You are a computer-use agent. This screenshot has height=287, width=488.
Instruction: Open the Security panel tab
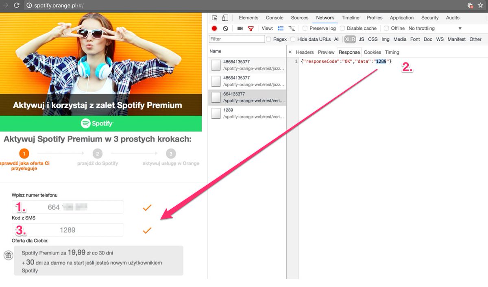tap(430, 18)
